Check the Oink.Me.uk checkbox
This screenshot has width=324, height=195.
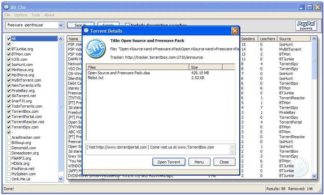[x=9, y=179]
